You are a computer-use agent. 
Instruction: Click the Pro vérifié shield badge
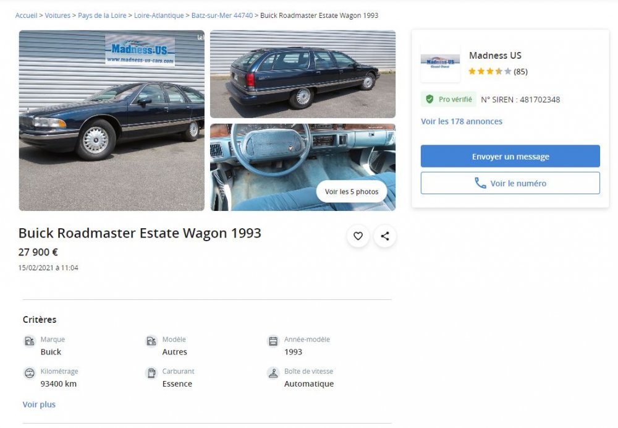(x=430, y=100)
